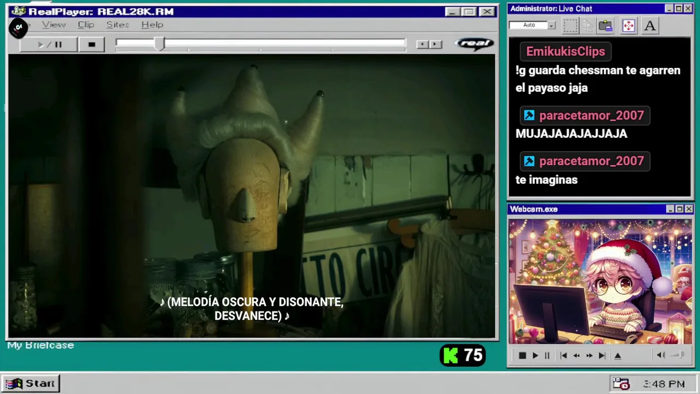The image size is (700, 394).
Task: Open the Start menu
Action: [x=31, y=384]
